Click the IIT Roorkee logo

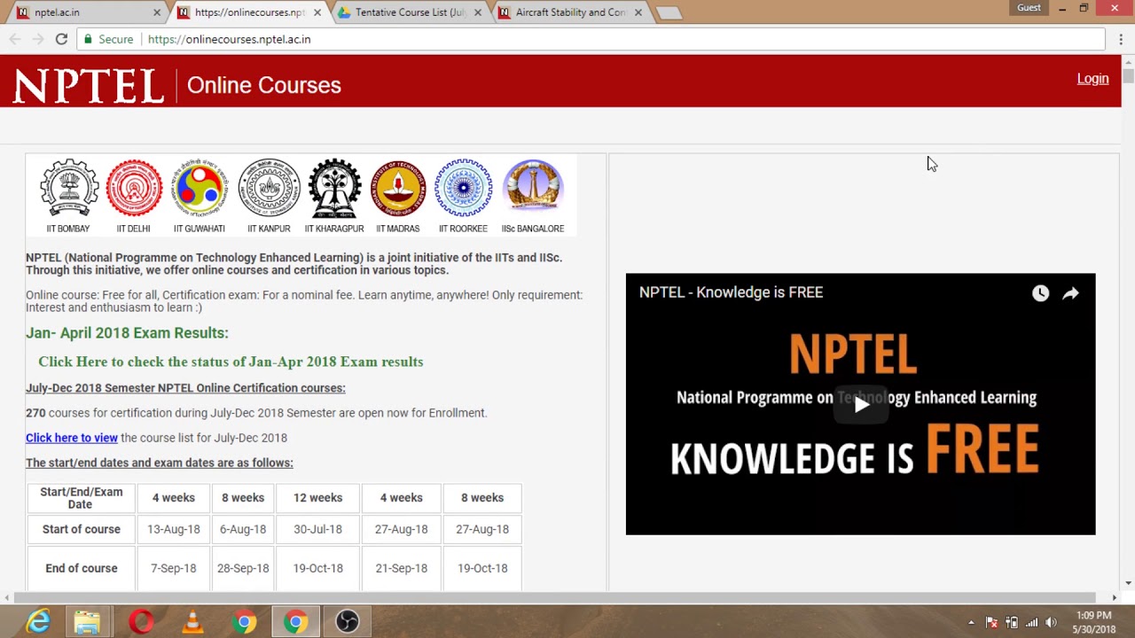click(463, 188)
